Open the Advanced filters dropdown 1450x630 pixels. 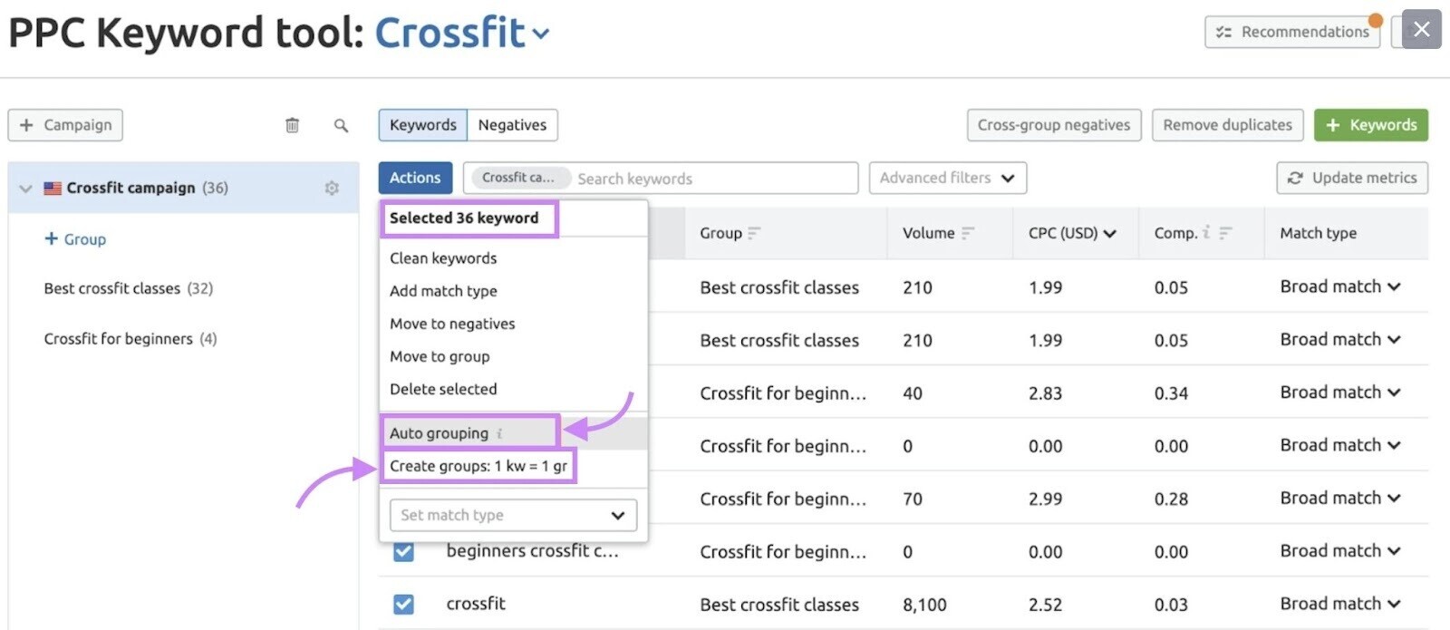tap(948, 178)
